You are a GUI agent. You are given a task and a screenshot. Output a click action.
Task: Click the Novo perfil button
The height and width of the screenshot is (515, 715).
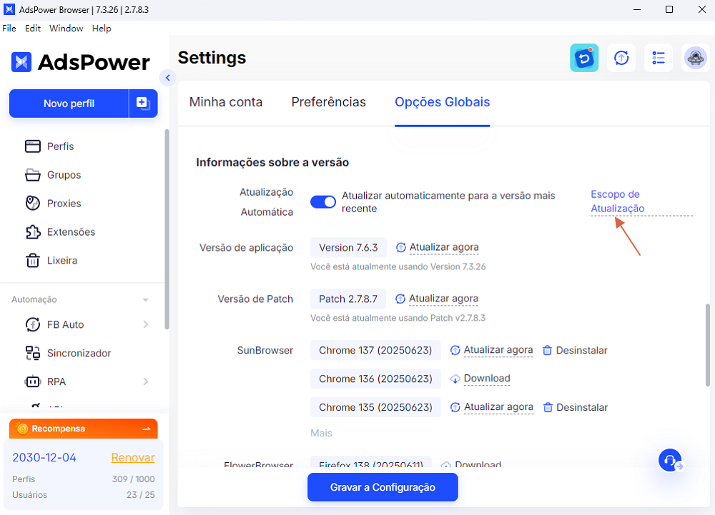click(69, 104)
